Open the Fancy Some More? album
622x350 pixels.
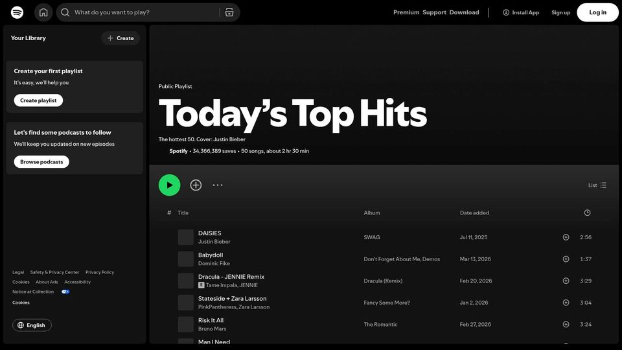coord(387,303)
